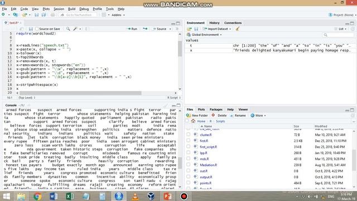Open the Addins dropdown
This screenshot has width=357, height=201.
coord(118,15)
